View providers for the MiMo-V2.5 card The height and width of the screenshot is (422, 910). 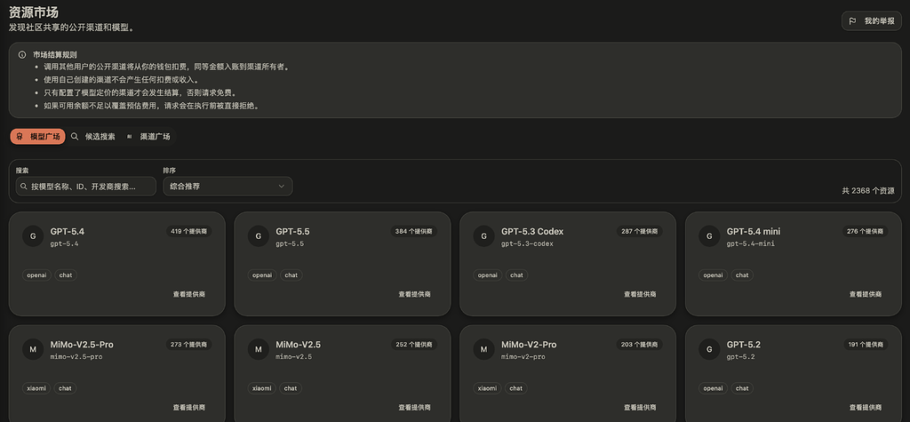(414, 408)
